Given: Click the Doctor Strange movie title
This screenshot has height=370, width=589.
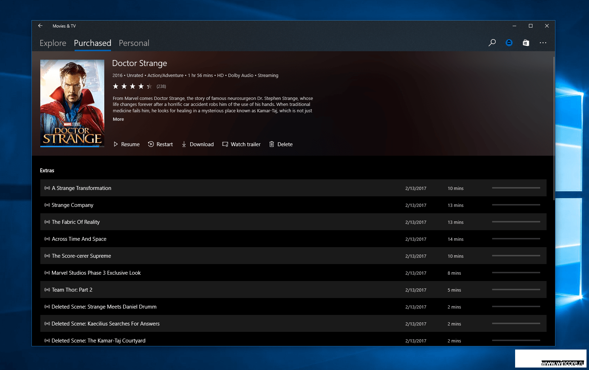Looking at the screenshot, I should pyautogui.click(x=140, y=63).
